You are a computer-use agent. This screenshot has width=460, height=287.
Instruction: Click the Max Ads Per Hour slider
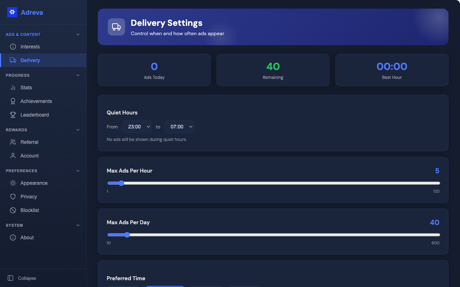click(x=273, y=183)
